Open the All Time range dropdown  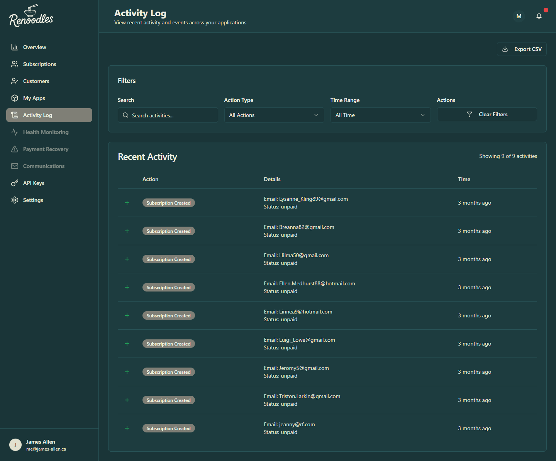(380, 115)
